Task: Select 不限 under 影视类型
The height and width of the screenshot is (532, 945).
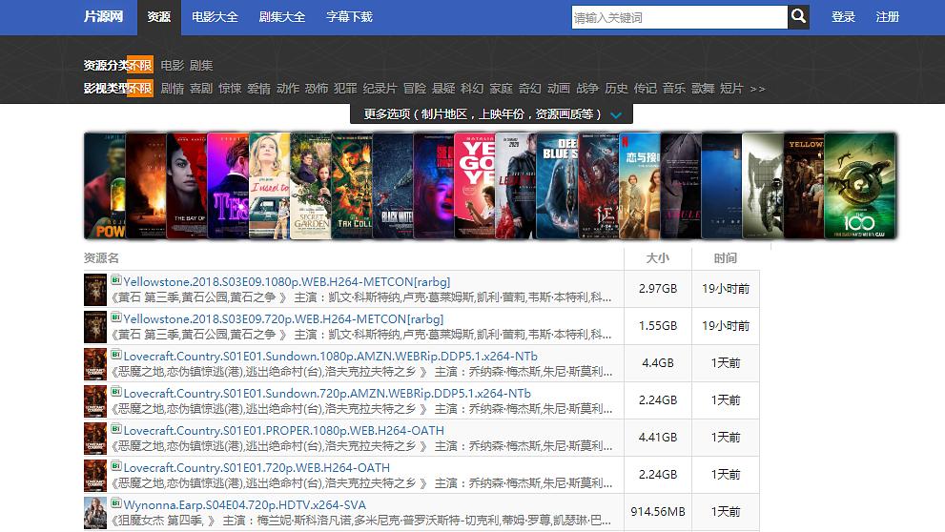Action: (140, 89)
